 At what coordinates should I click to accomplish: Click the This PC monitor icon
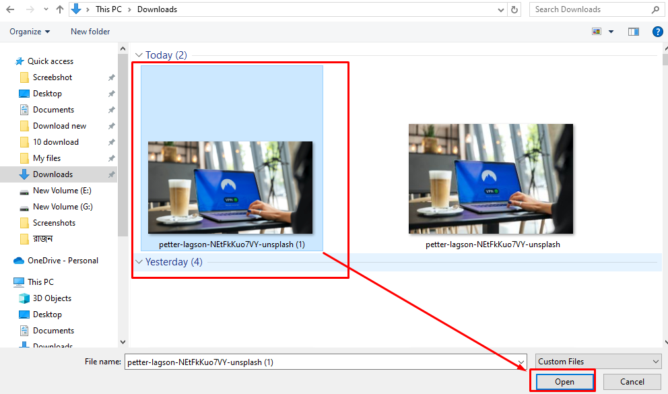[19, 282]
